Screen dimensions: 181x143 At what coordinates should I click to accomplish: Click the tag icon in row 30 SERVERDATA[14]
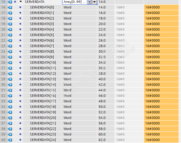pos(10,85)
